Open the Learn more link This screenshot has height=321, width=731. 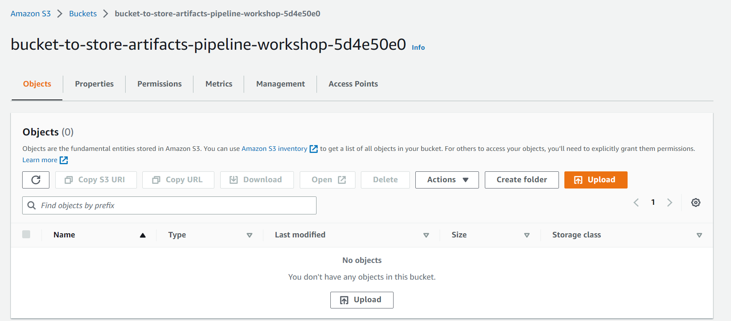tap(40, 160)
